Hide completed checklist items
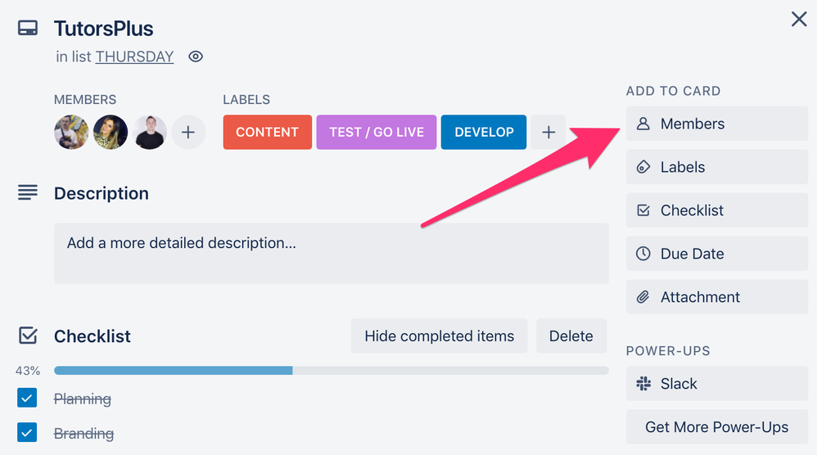Screen dimensions: 817x455 (x=439, y=336)
